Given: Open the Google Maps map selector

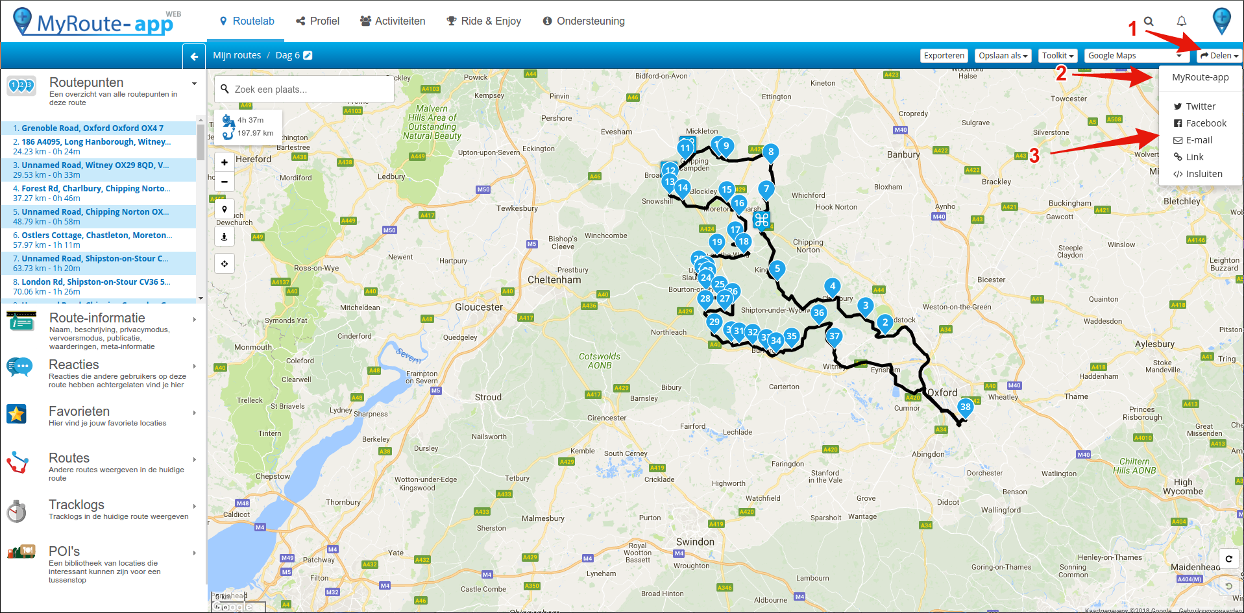Looking at the screenshot, I should (1136, 56).
